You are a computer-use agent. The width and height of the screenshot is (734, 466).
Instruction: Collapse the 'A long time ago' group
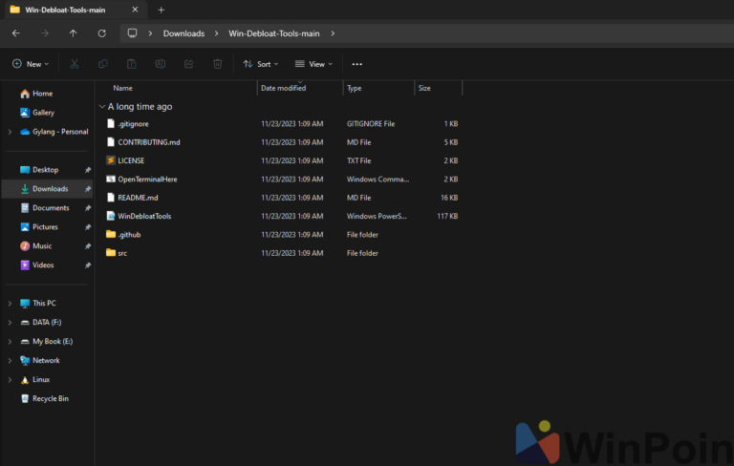pos(102,107)
